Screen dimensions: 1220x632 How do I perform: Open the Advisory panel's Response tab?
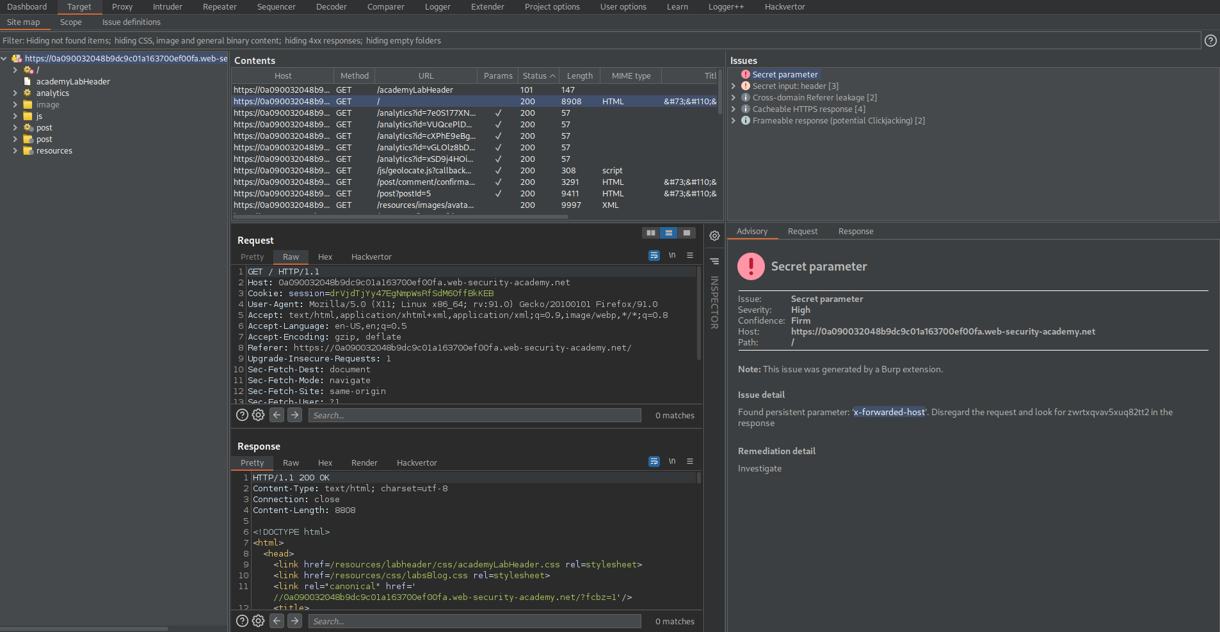[856, 231]
